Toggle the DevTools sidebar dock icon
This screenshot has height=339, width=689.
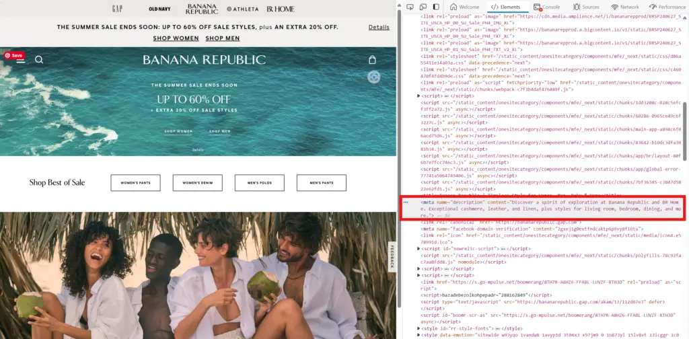(x=436, y=7)
